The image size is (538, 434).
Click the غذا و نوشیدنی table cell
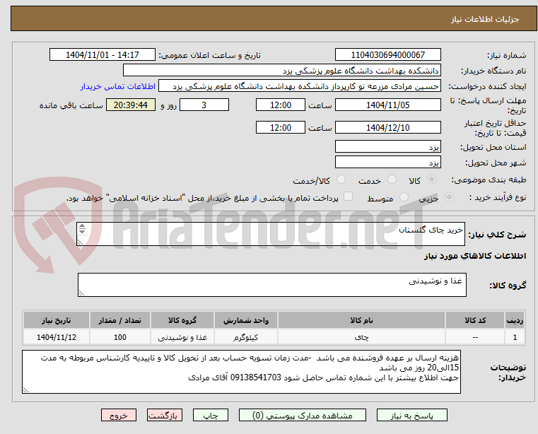coord(182,337)
